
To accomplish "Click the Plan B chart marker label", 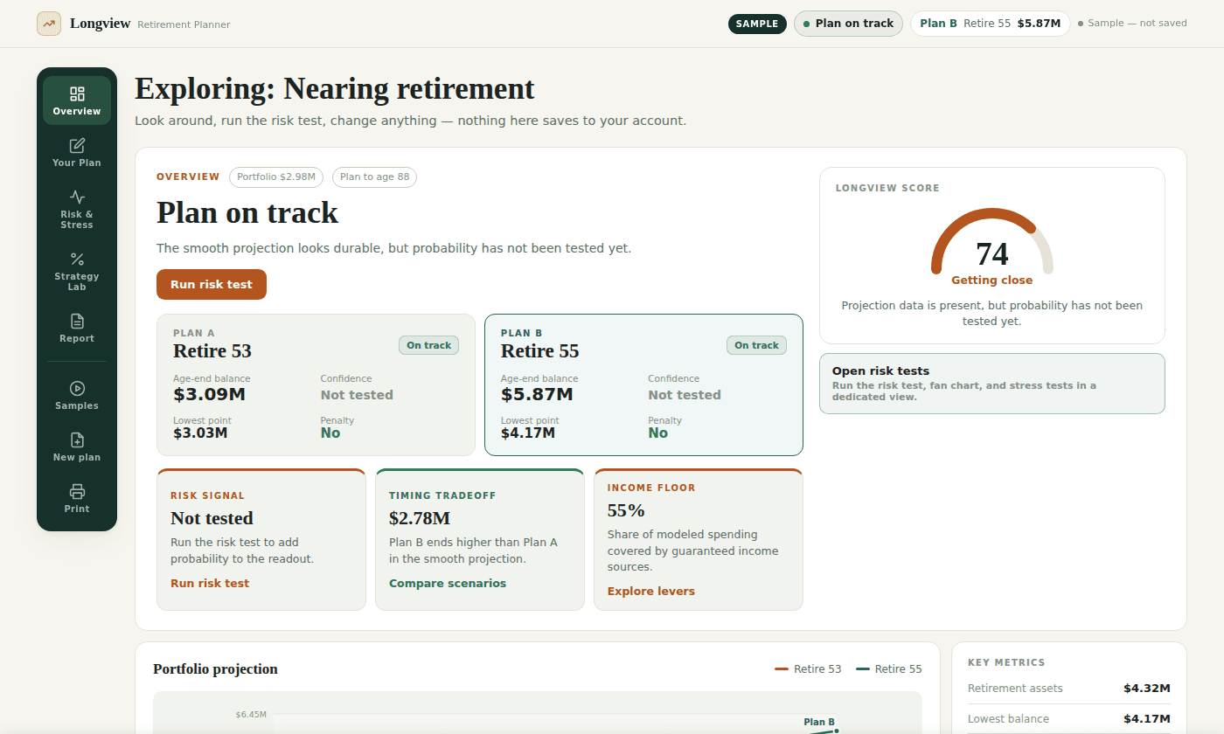I will (x=819, y=722).
